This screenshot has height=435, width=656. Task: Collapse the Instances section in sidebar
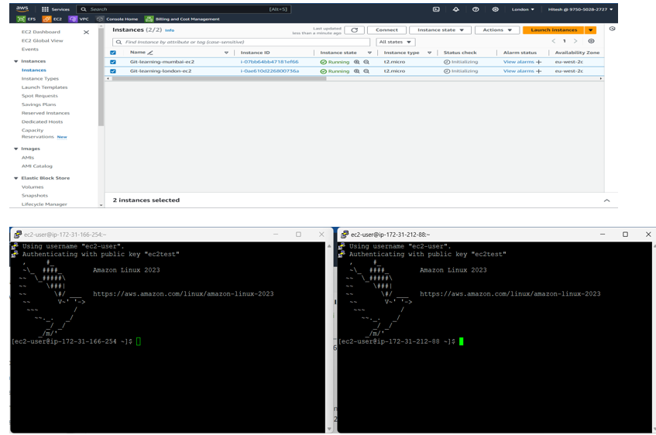pos(16,61)
